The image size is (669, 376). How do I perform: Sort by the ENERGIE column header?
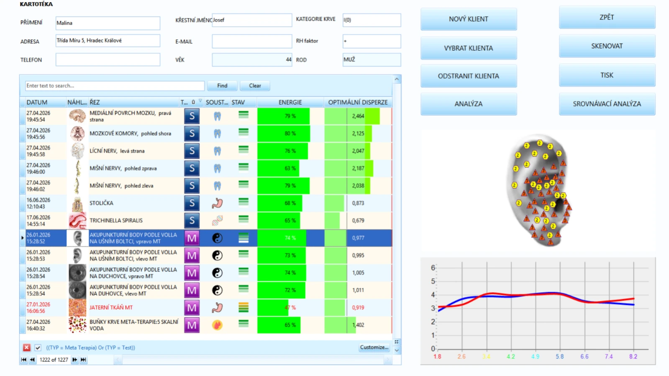point(290,102)
